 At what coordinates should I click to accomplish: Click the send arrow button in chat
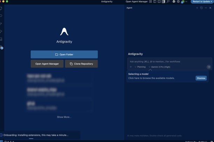point(208,67)
